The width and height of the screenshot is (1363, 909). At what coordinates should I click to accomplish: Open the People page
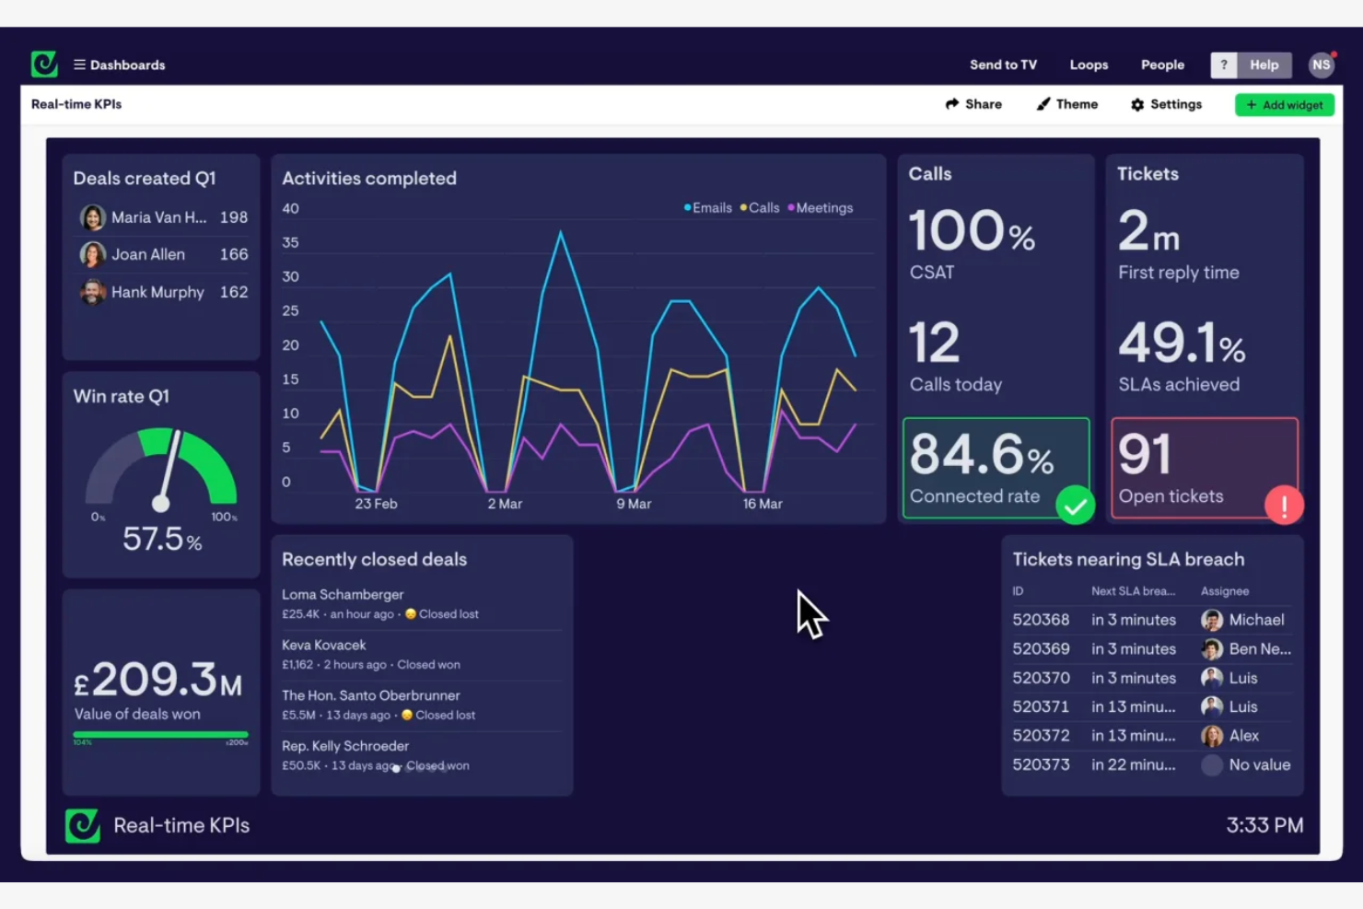point(1162,64)
